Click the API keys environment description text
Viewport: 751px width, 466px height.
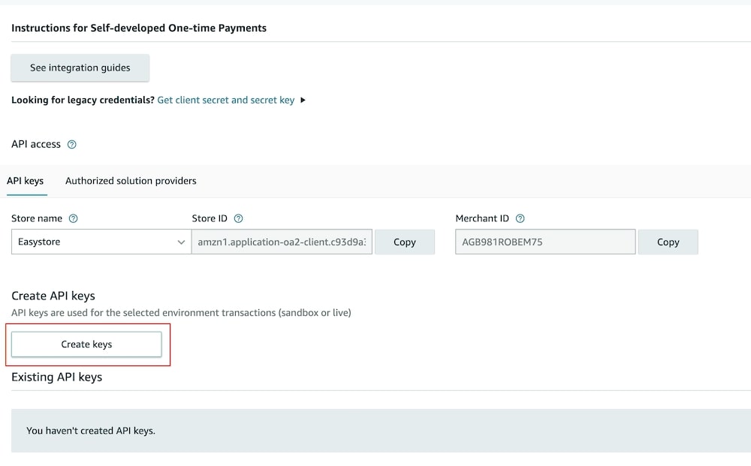181,312
